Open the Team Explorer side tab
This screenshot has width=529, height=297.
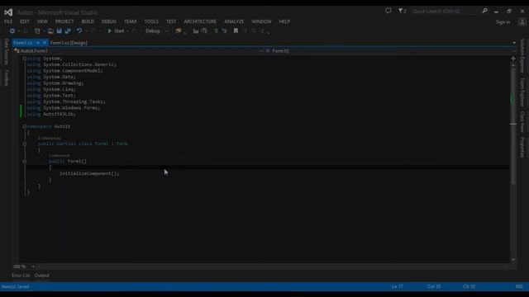522,92
